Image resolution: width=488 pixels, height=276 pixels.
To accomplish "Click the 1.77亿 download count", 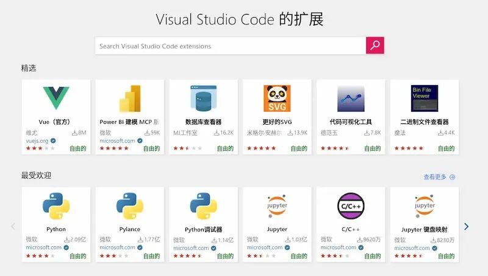I will pyautogui.click(x=149, y=240).
